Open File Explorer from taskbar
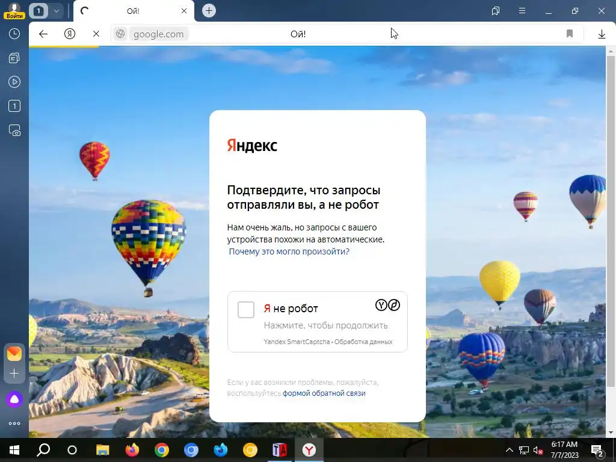Image resolution: width=616 pixels, height=462 pixels. pos(102,450)
